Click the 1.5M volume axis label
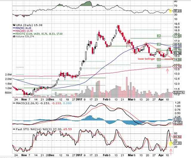The height and width of the screenshot is (158, 191). [x=8, y=84]
